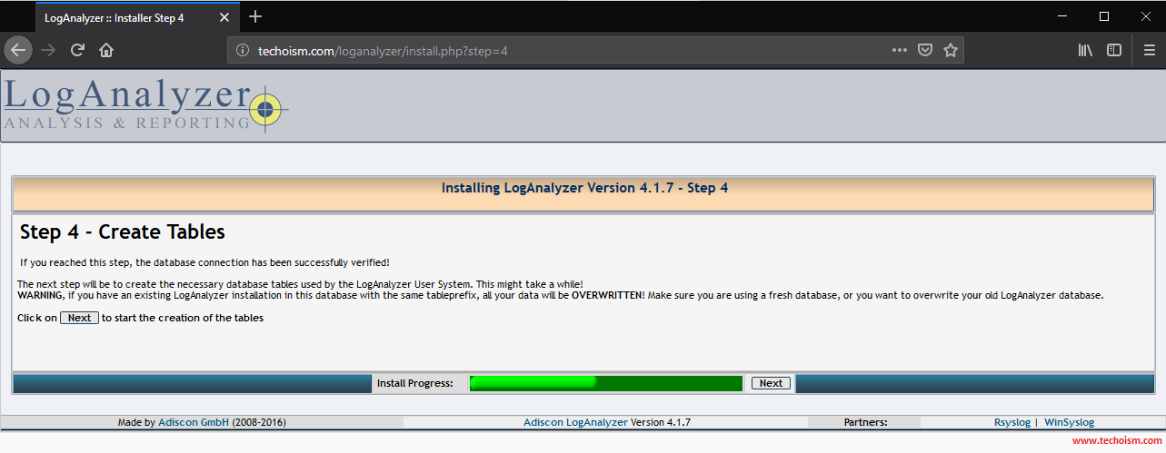The width and height of the screenshot is (1166, 453).
Task: Click the forward navigation arrow
Action: [49, 50]
